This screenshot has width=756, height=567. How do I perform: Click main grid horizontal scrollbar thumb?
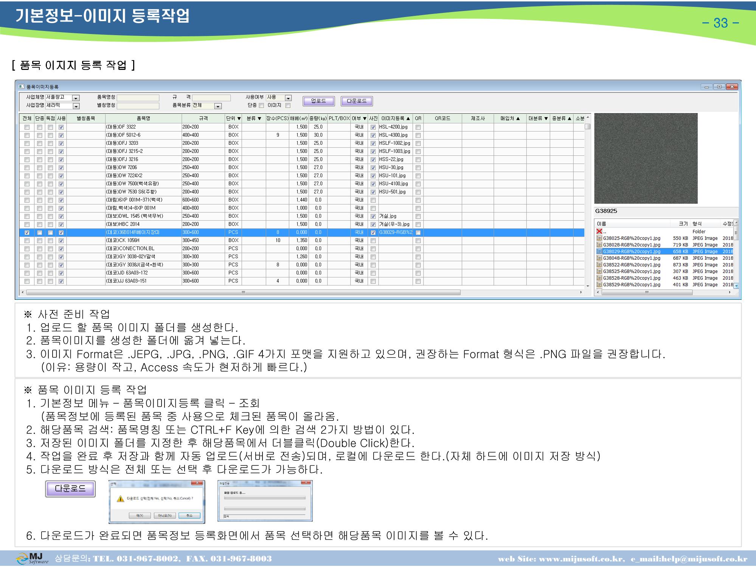click(x=244, y=292)
